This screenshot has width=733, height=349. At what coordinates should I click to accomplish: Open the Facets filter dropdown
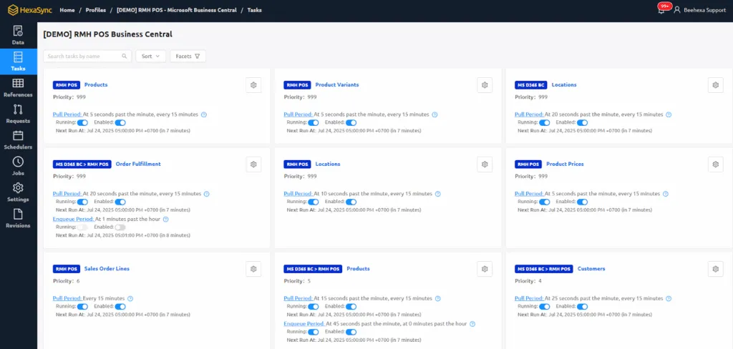(x=188, y=56)
